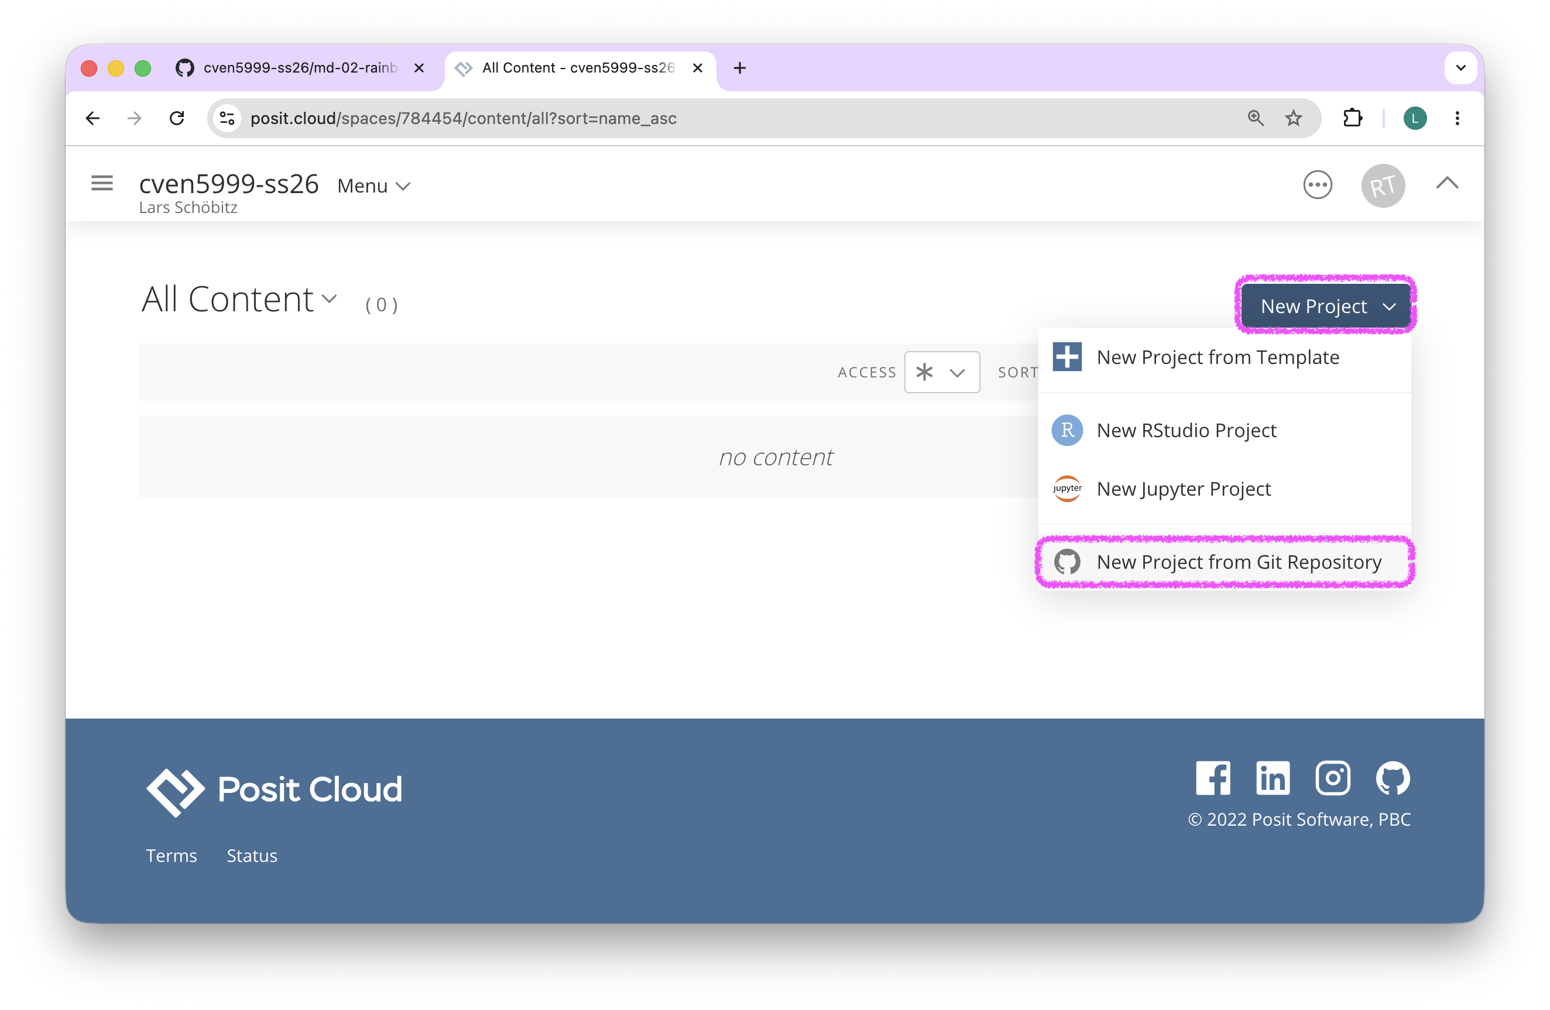
Task: Open the RT user avatar menu
Action: click(x=1383, y=185)
